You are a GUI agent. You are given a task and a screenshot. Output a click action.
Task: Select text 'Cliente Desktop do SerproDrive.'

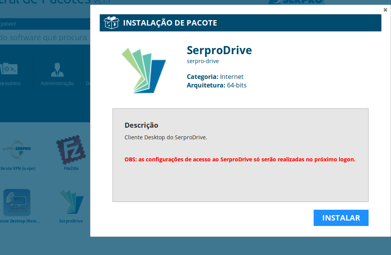[x=166, y=137]
